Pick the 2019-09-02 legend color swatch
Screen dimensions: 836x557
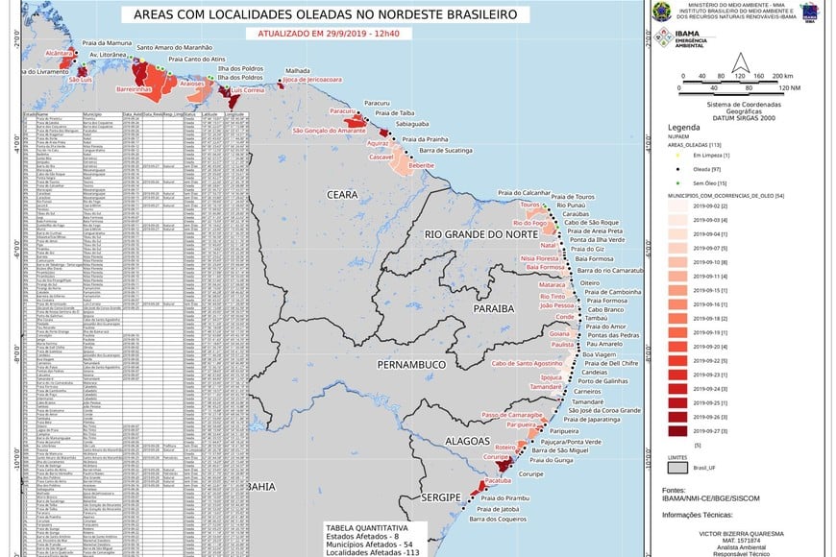[x=676, y=206]
